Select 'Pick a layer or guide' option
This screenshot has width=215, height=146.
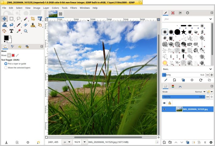pos(6,64)
